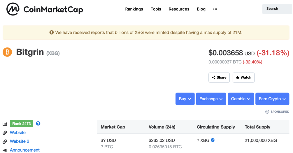Click the help icon next to ? XBG
Image resolution: width=293 pixels, height=153 pixels.
213,140
